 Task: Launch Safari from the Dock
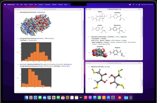coord(35,98)
